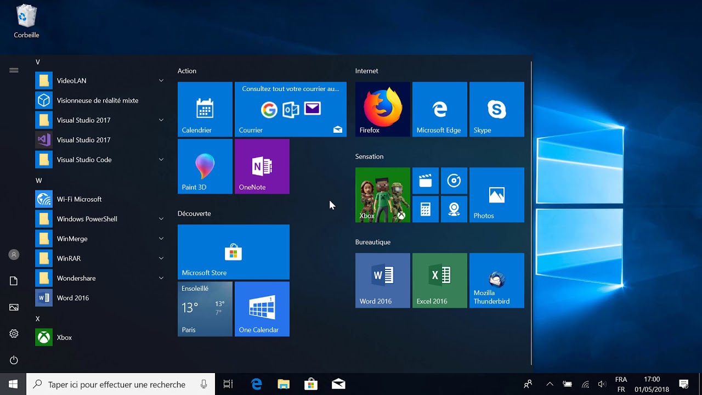Open Task View on taskbar

point(228,385)
